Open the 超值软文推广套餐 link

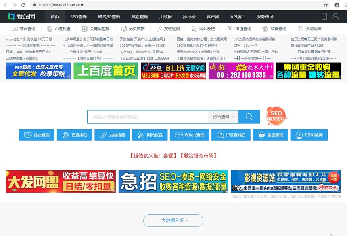pyautogui.click(x=153, y=156)
